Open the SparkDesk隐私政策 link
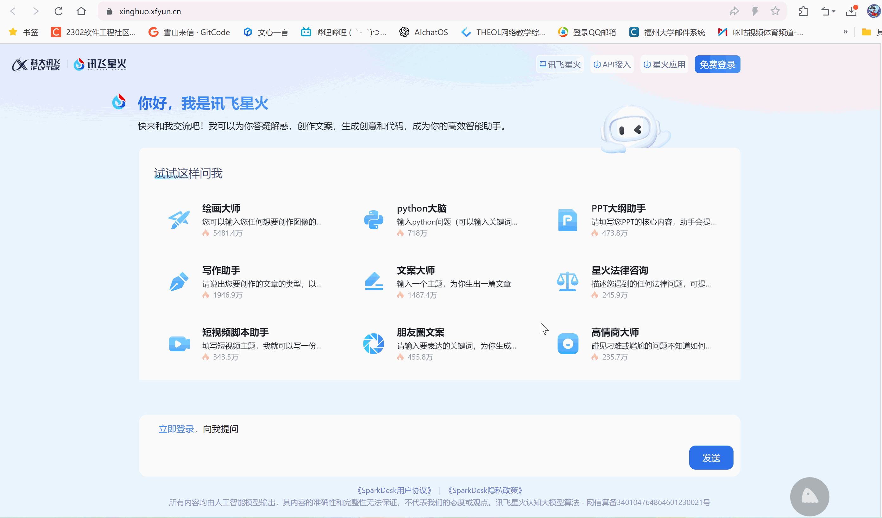 coord(485,490)
